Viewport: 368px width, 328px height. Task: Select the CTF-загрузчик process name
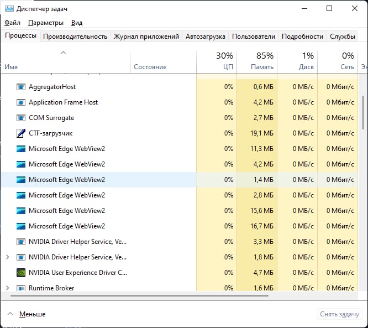(x=50, y=133)
